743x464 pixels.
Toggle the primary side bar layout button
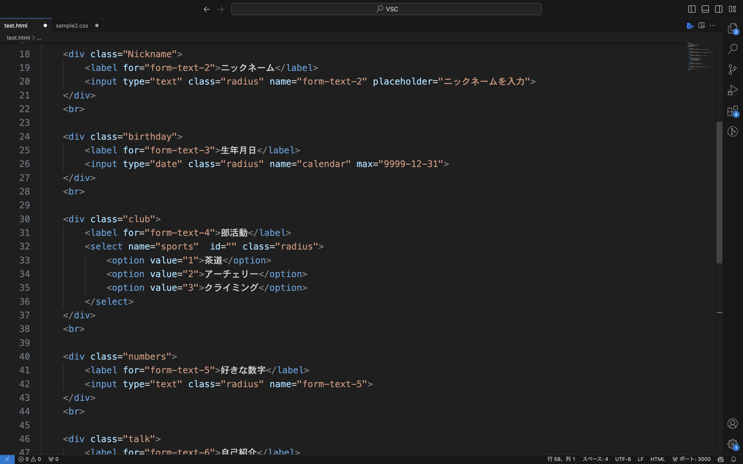coord(692,9)
